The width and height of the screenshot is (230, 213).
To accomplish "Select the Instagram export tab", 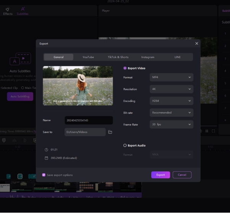I will coord(148,57).
